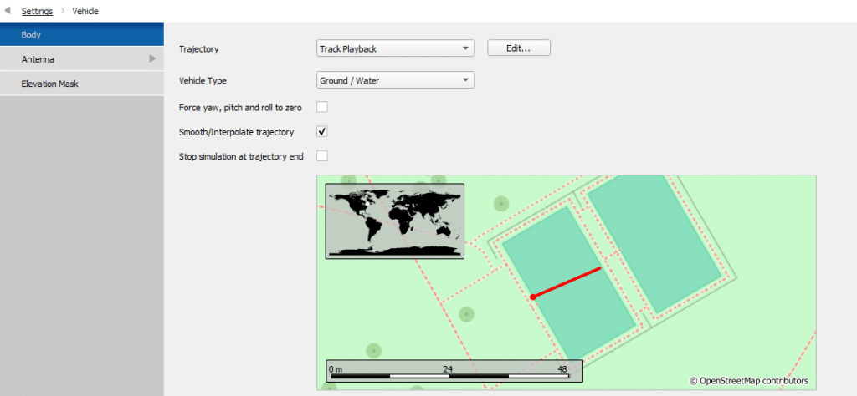Uncheck Smooth/Interpolate trajectory checkbox

[x=322, y=131]
